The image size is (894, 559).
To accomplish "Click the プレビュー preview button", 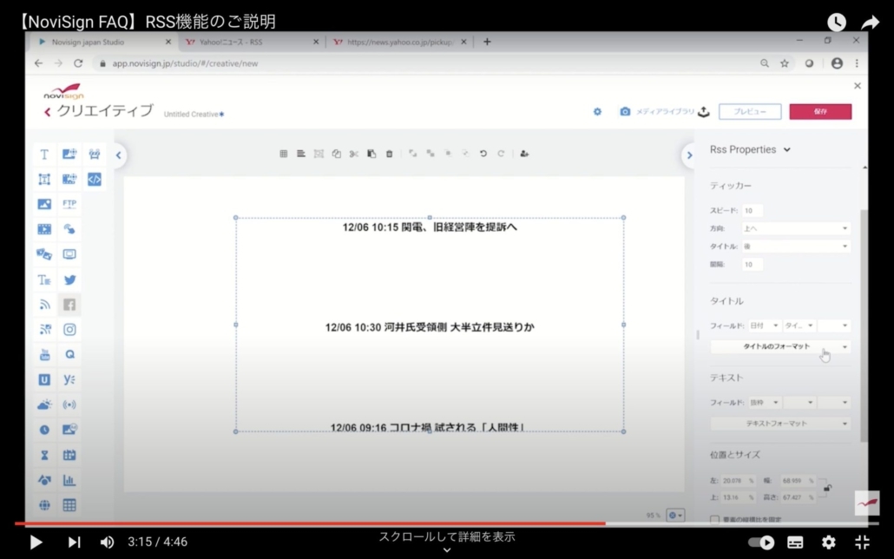I will coord(750,112).
